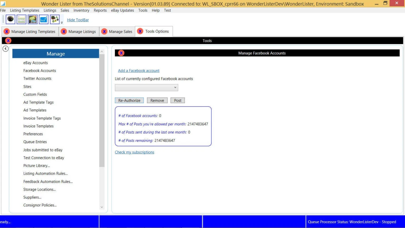The image size is (405, 228).
Task: Switch to the Manage Sales tab
Action: point(120,32)
